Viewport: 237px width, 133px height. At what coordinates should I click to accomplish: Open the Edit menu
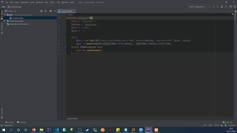pyautogui.click(x=12, y=2)
